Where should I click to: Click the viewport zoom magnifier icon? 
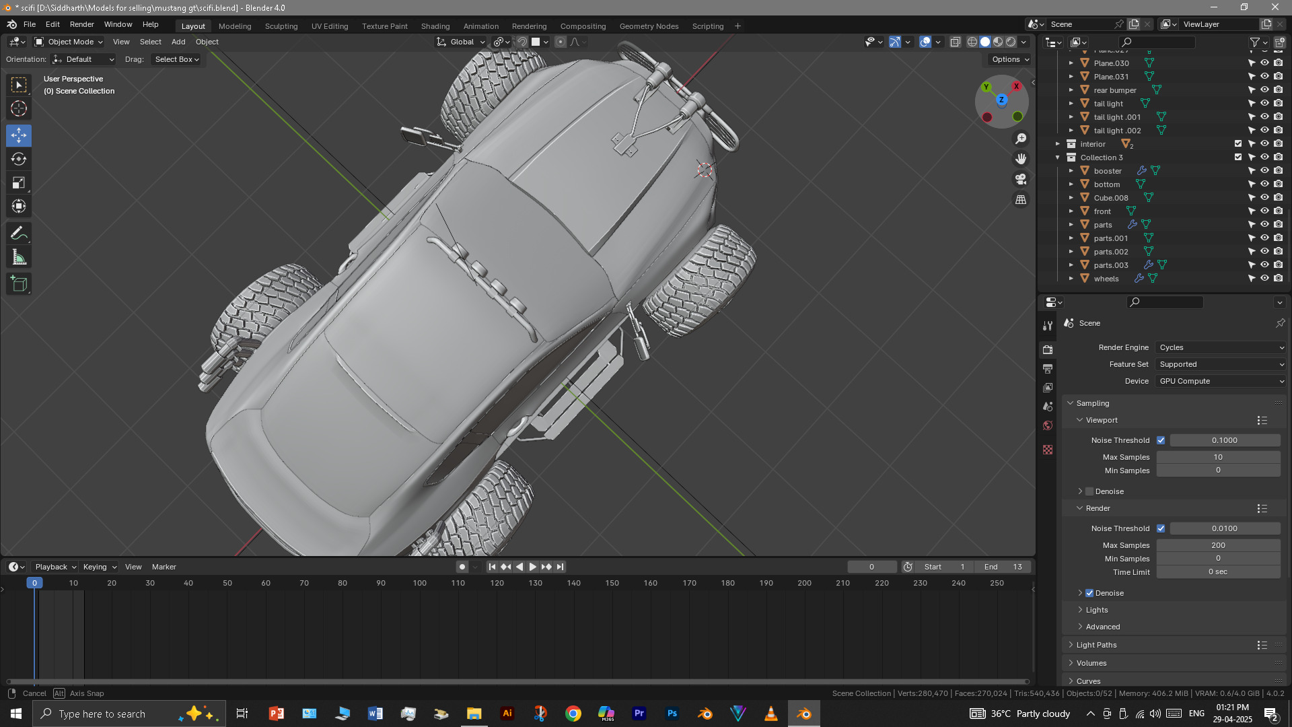tap(1021, 139)
